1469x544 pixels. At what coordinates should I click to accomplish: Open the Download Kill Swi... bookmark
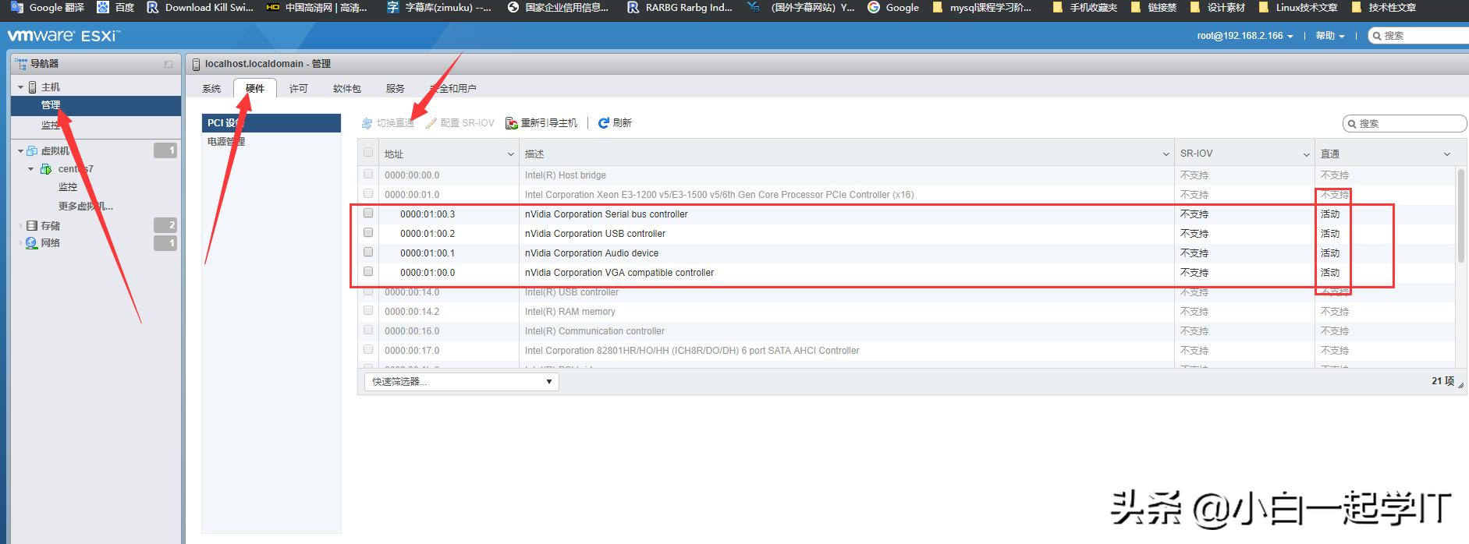tap(200, 8)
